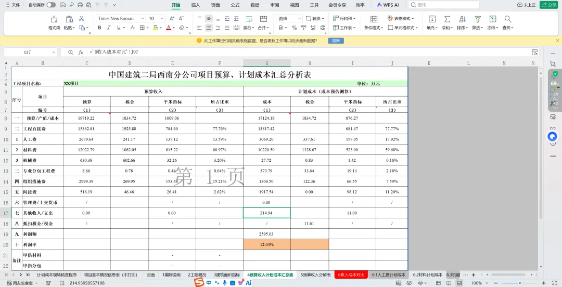Open the Data (数据) ribbon tab
This screenshot has height=287, width=562.
(x=255, y=5)
